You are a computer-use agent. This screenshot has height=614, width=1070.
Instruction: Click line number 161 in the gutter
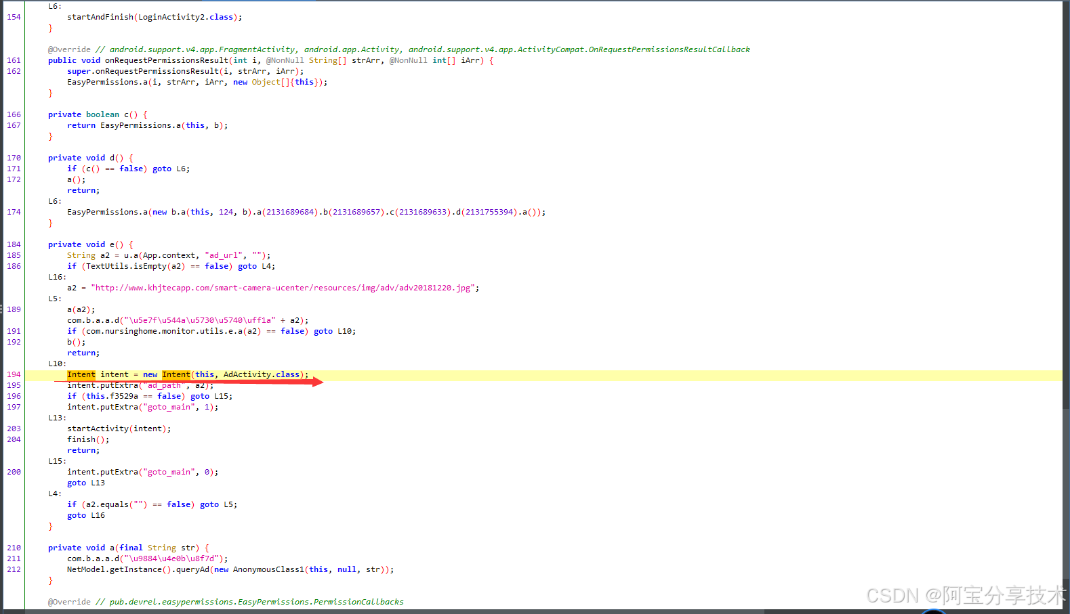pyautogui.click(x=14, y=60)
